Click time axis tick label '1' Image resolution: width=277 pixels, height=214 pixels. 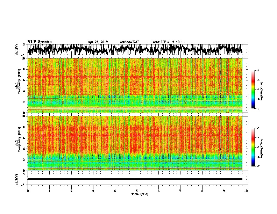tap(49, 191)
